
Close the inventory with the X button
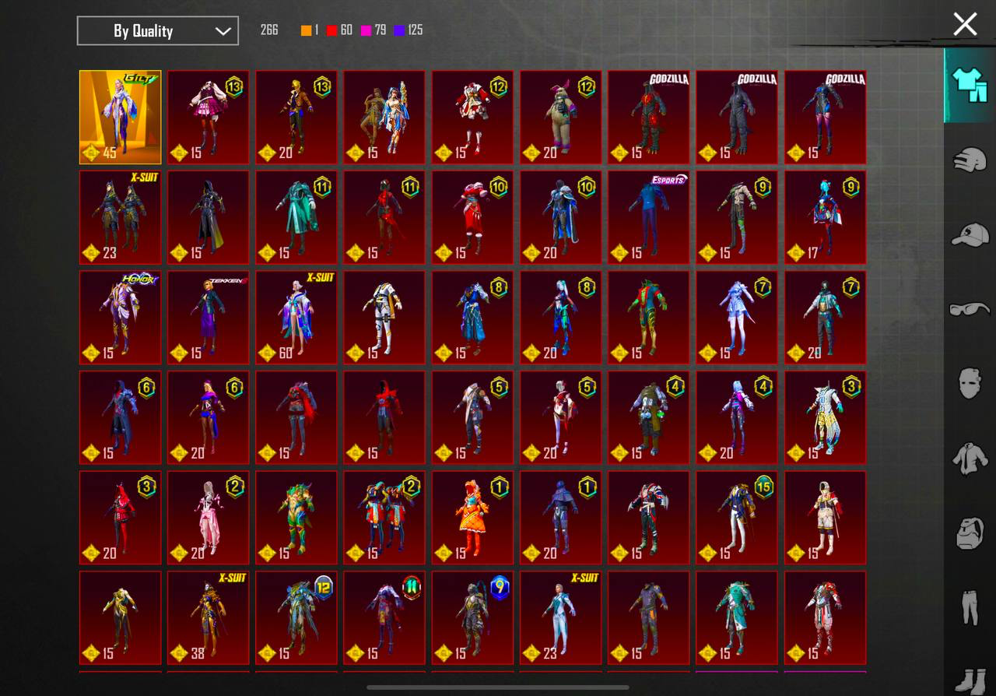click(x=965, y=24)
